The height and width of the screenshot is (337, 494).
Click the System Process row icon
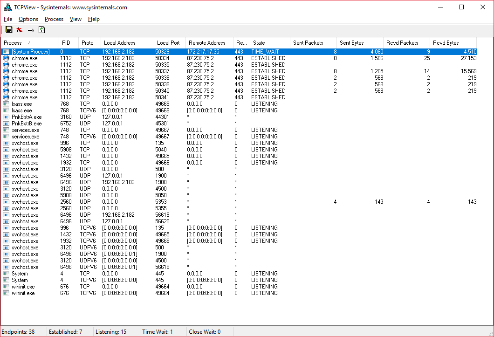pyautogui.click(x=6, y=52)
